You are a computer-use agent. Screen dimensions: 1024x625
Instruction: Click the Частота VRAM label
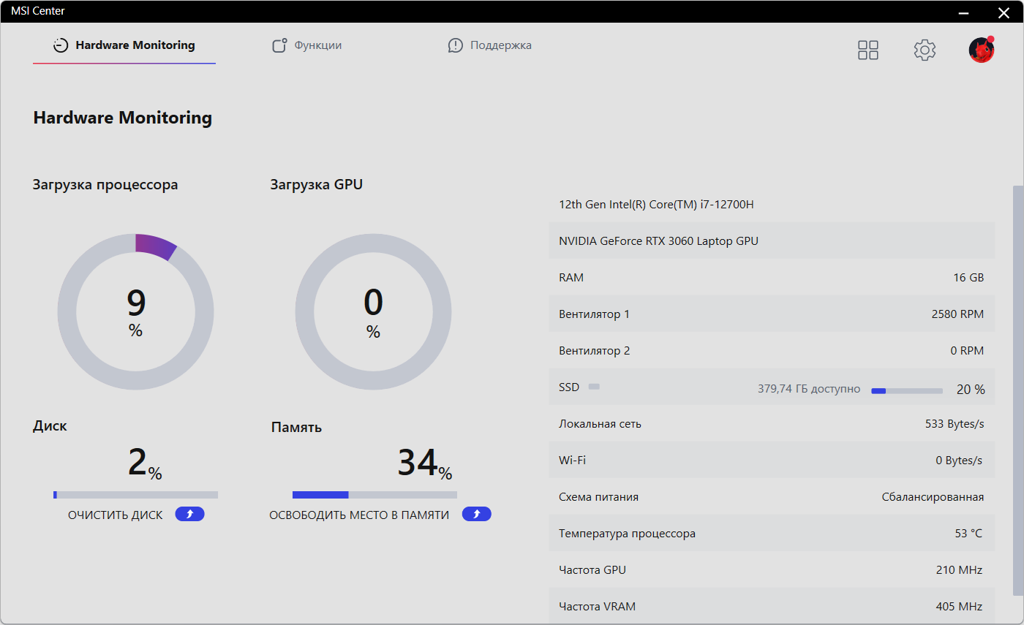point(597,607)
